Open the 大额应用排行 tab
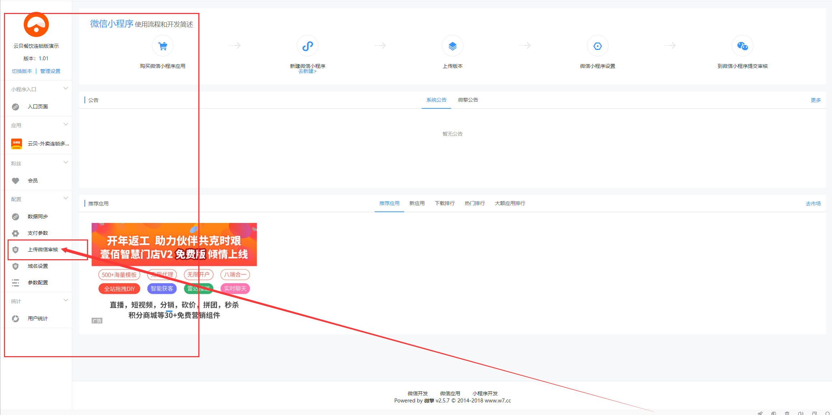832x415 pixels. (510, 203)
